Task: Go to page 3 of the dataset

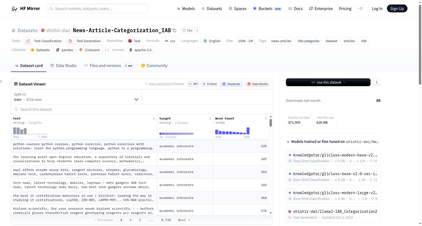Action: click(140, 220)
